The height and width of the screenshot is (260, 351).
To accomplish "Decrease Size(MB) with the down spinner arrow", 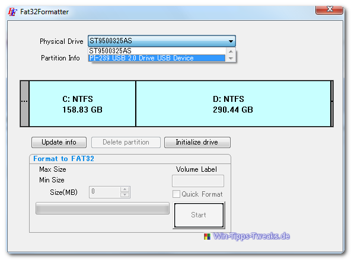I will pos(125,195).
